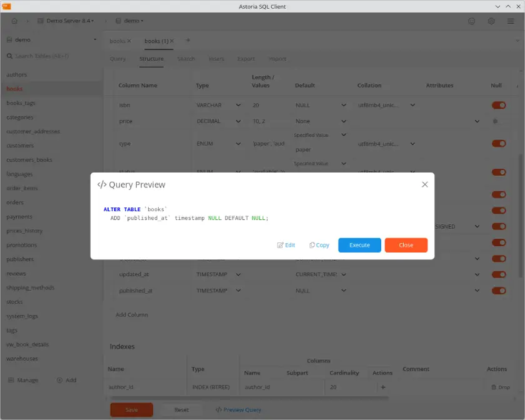Screen dimensions: 525x420
Task: Click the Preview Query link at bottom
Action: (x=238, y=409)
